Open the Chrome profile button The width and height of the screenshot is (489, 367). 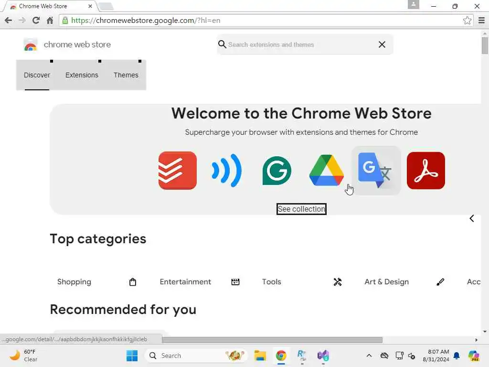click(413, 4)
